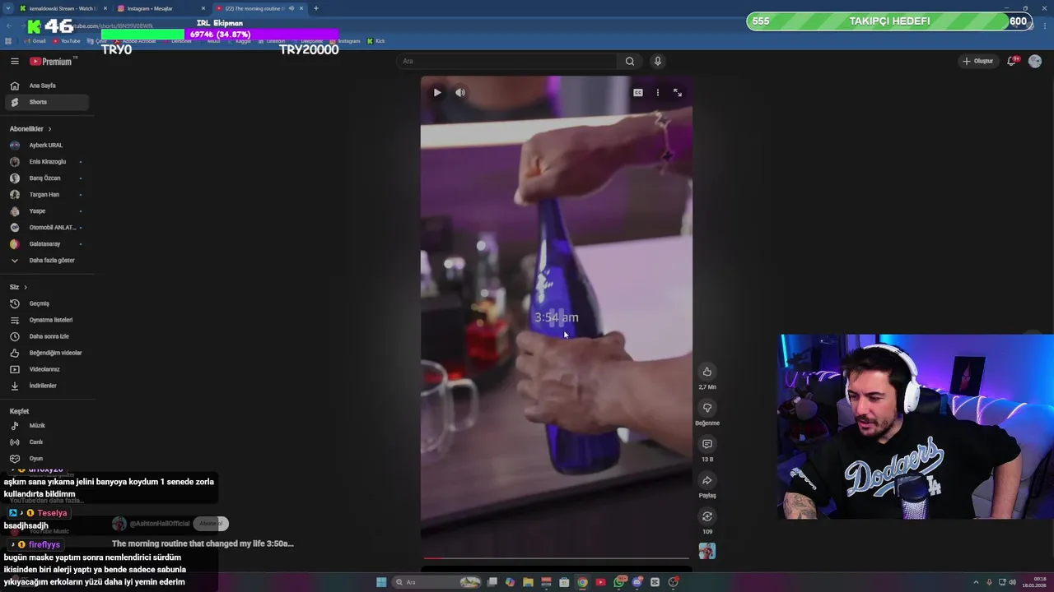
Task: Click the search magnifier button
Action: [629, 61]
